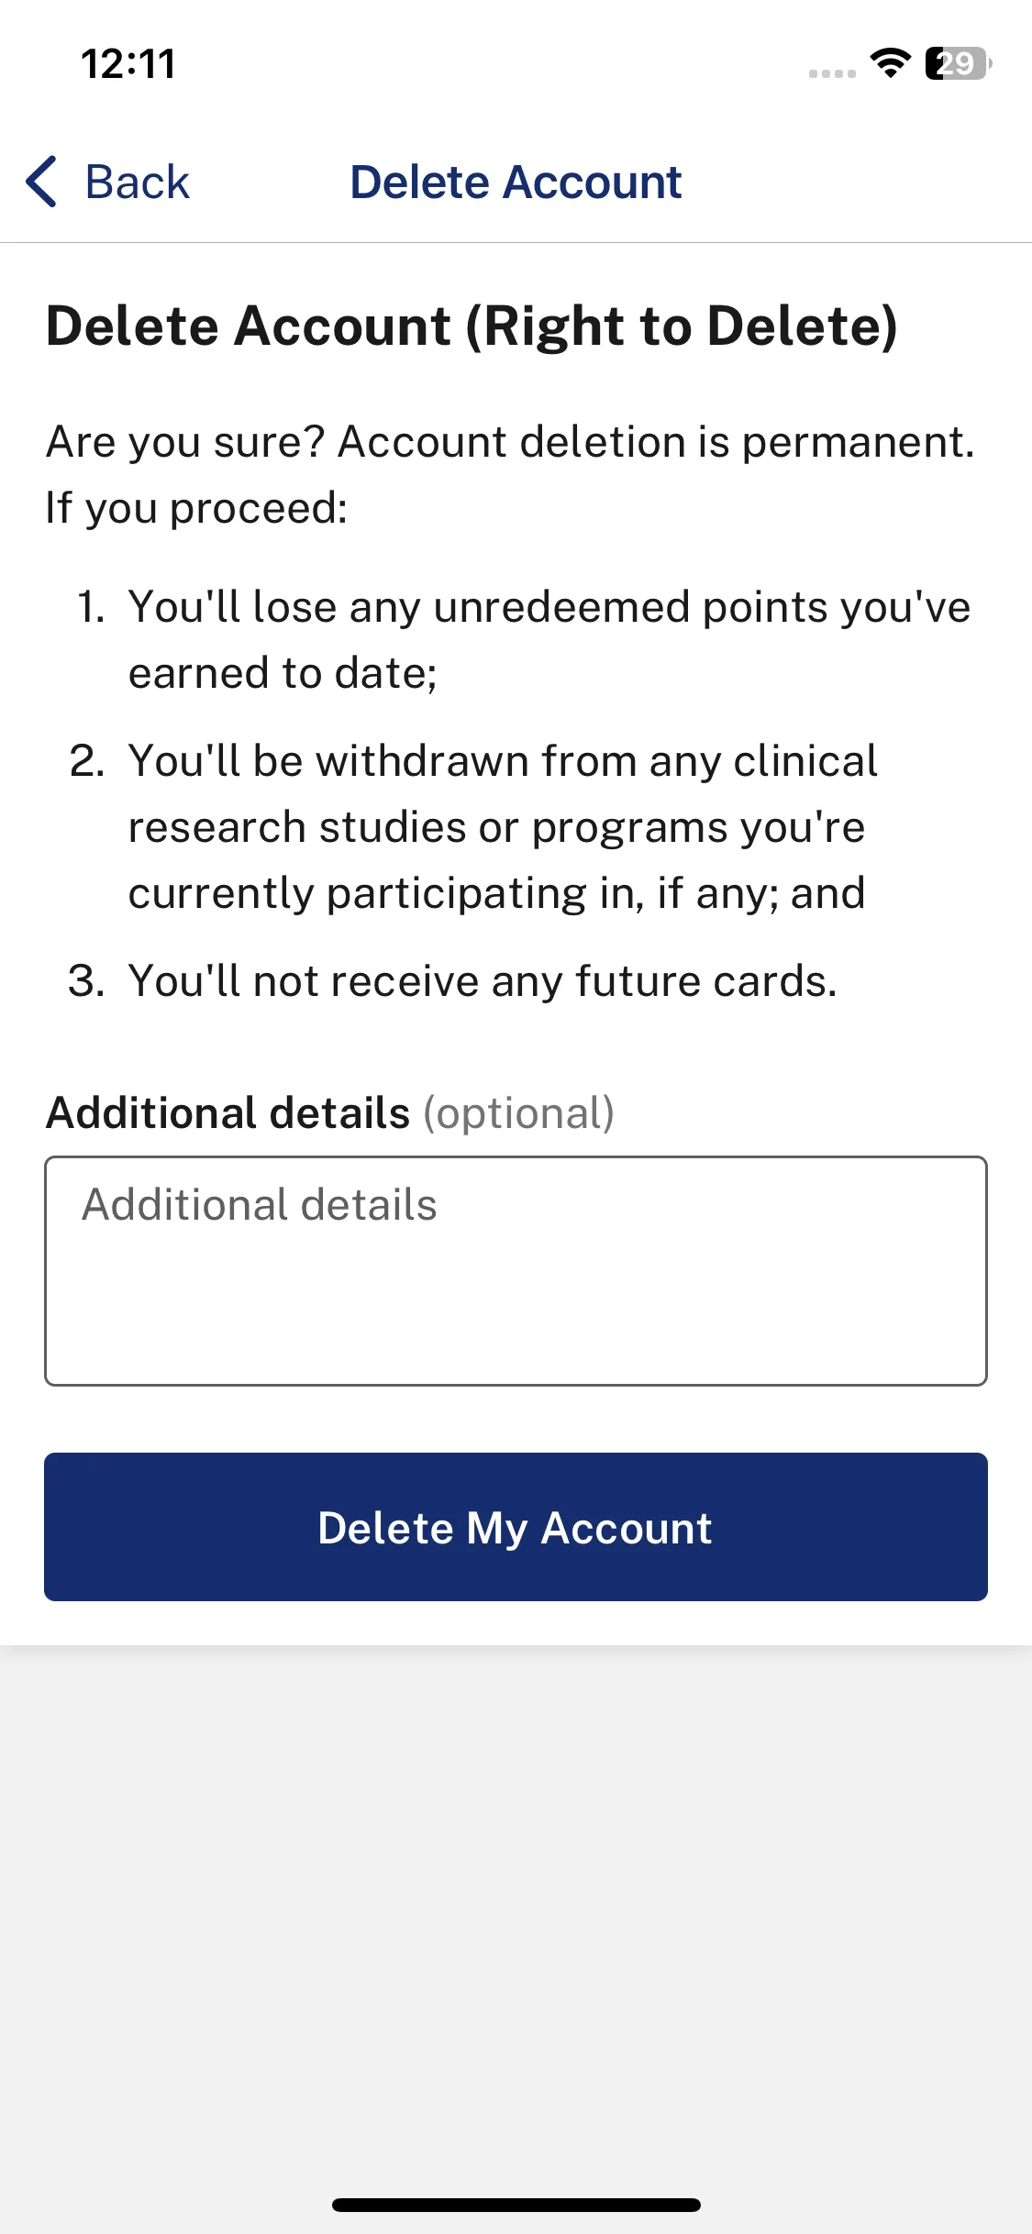Screen dimensions: 1032x2234
Task: Tap the Delete My Account button
Action: point(516,1527)
